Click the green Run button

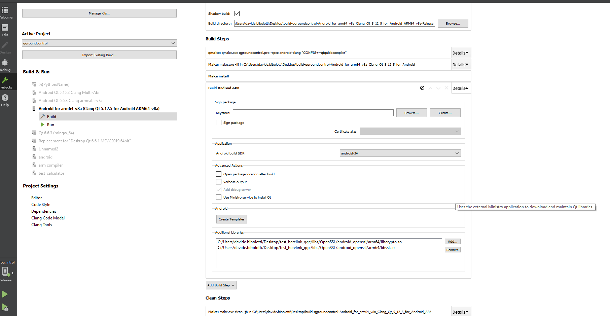point(5,294)
